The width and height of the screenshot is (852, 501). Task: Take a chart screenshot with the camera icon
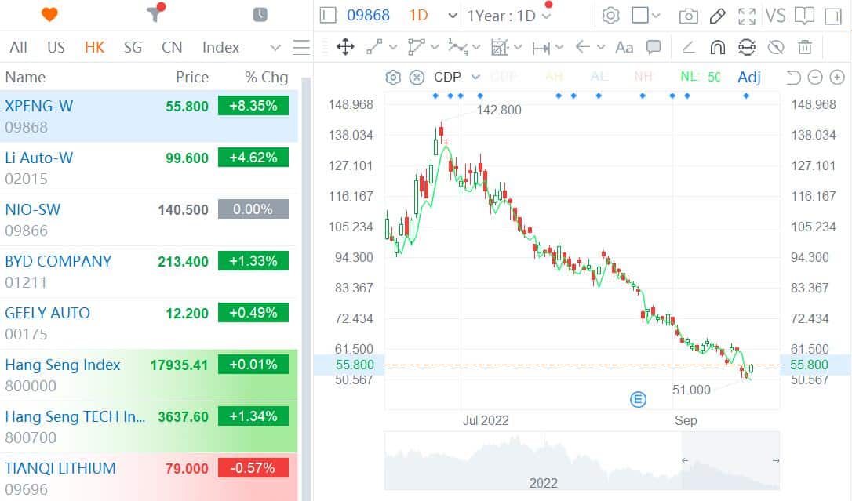pos(690,15)
